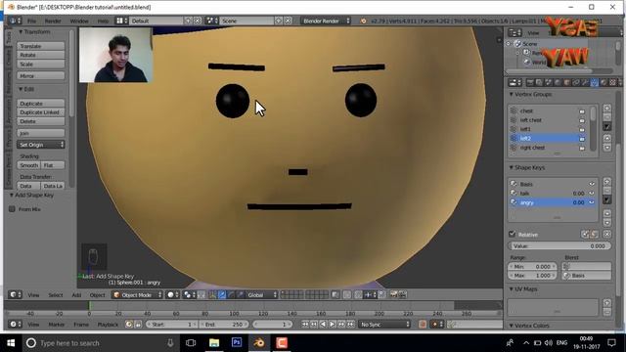Click the Smooth shading button
The height and width of the screenshot is (352, 626).
[x=28, y=165]
